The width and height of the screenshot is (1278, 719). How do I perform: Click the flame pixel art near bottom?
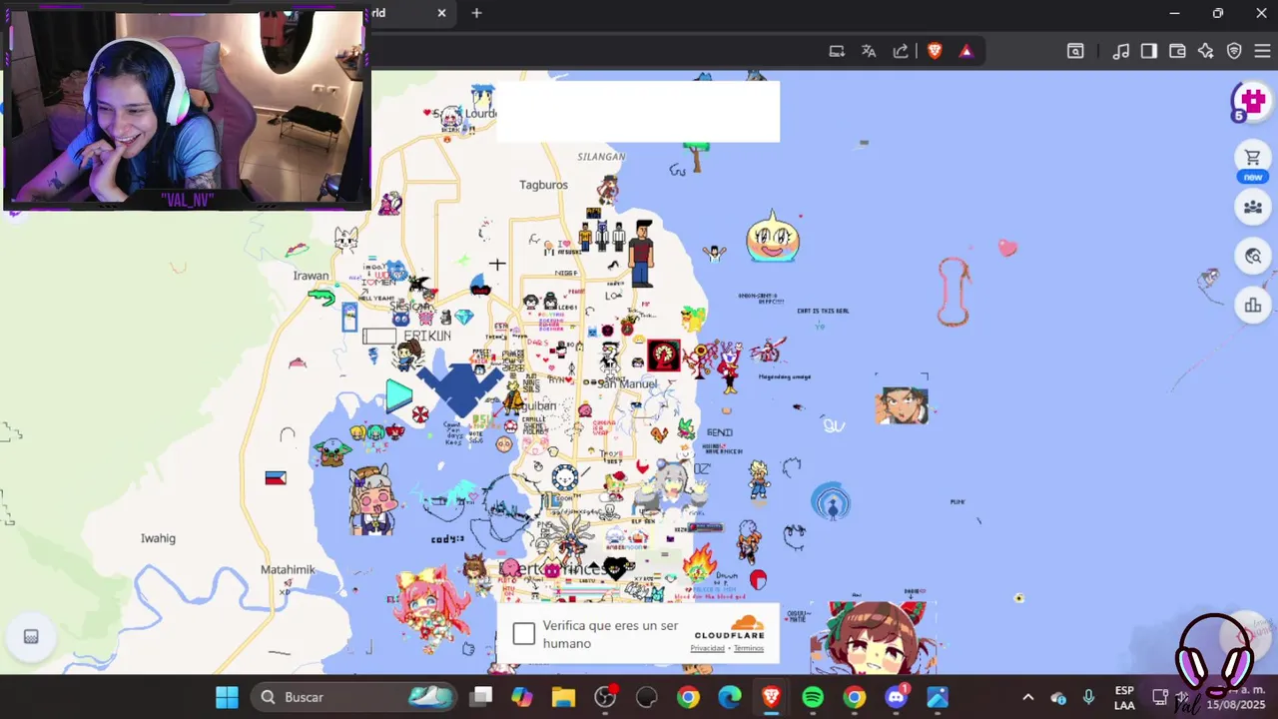[x=699, y=563]
